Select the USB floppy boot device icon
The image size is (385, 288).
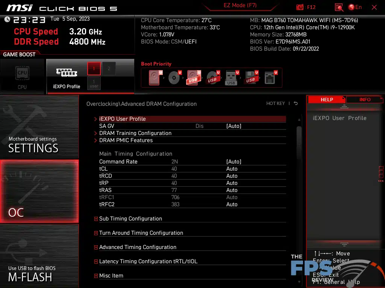tap(251, 78)
